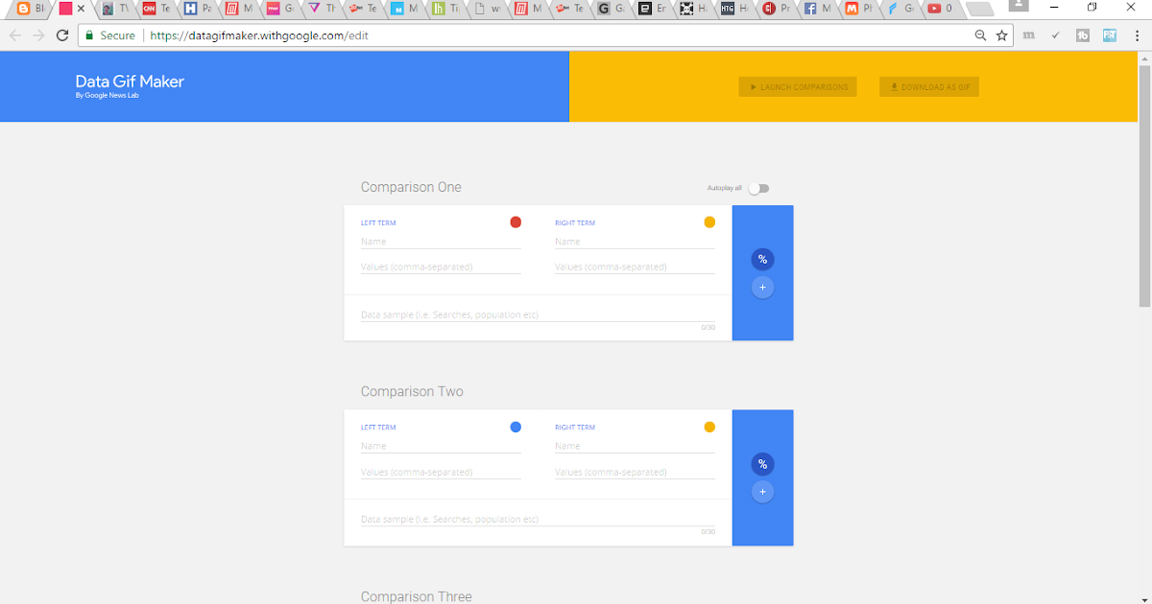The height and width of the screenshot is (604, 1152).
Task: Close the active Data Gif Maker tab
Action: pyautogui.click(x=81, y=9)
